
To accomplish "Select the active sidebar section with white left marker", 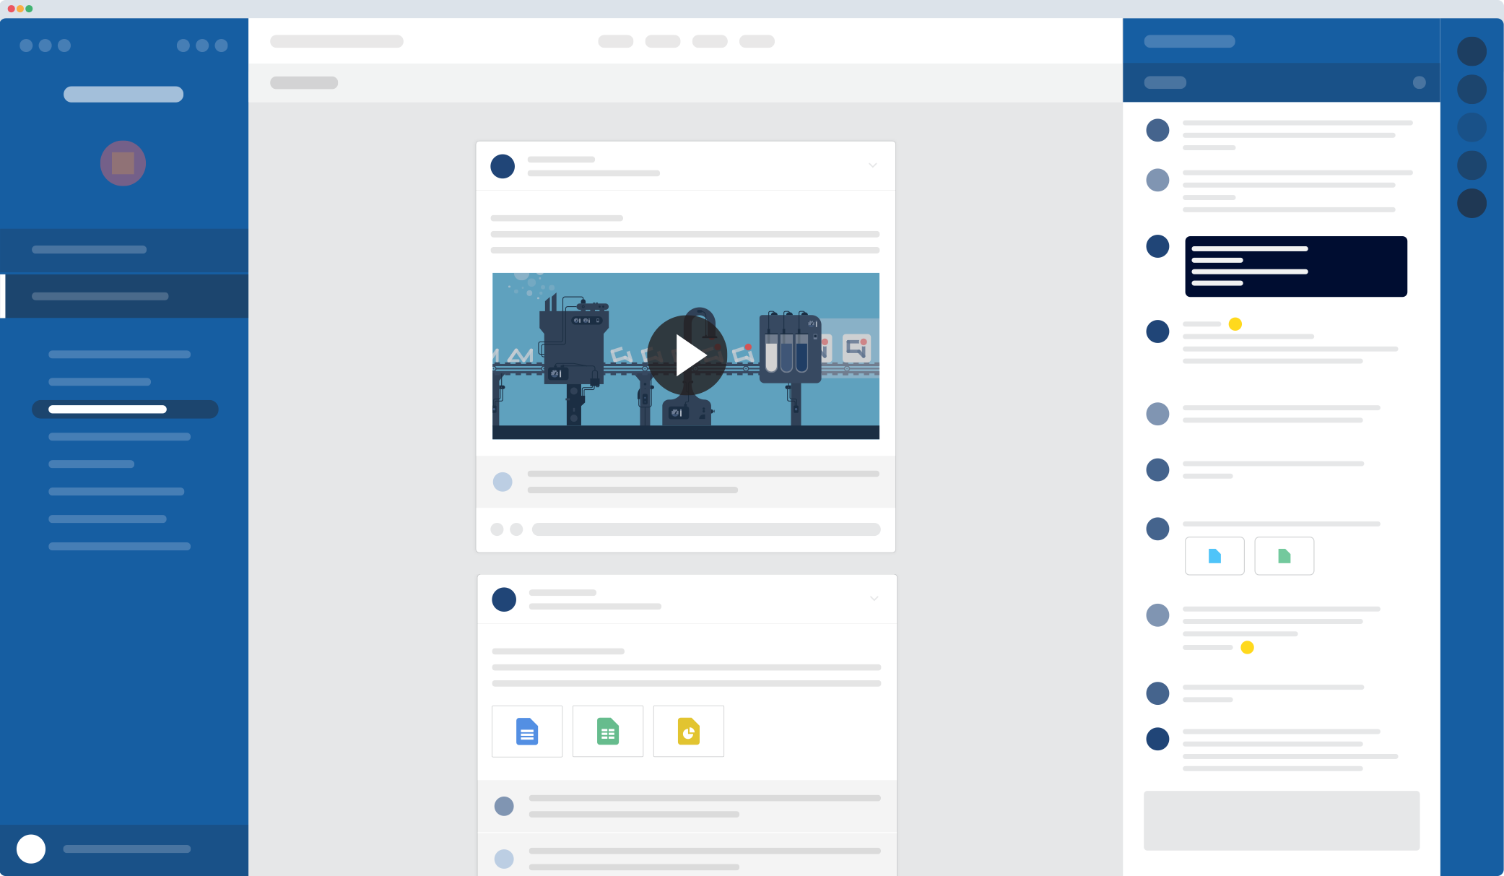I will click(x=124, y=296).
